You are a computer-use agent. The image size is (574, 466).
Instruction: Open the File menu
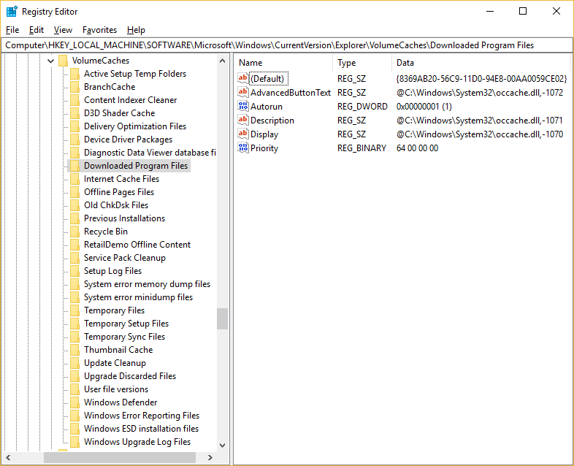point(12,30)
